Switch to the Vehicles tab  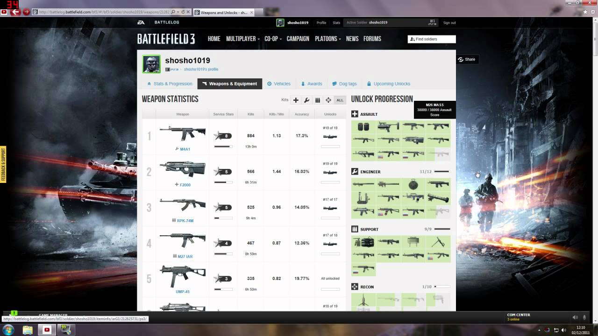pos(279,84)
